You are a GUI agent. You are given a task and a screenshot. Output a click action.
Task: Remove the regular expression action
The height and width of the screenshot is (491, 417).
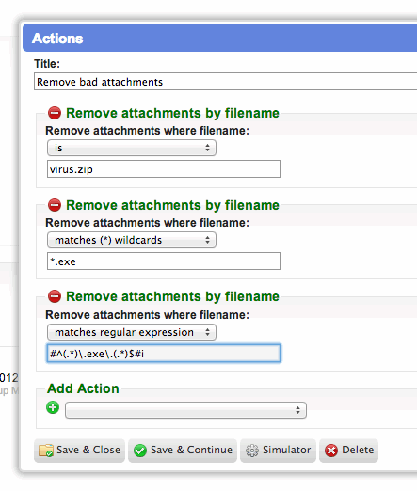tap(55, 296)
